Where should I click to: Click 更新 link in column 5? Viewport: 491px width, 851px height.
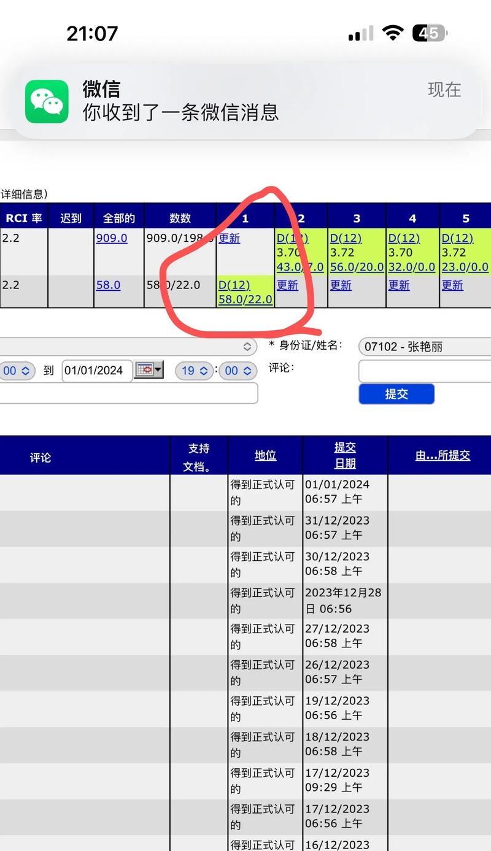point(452,285)
